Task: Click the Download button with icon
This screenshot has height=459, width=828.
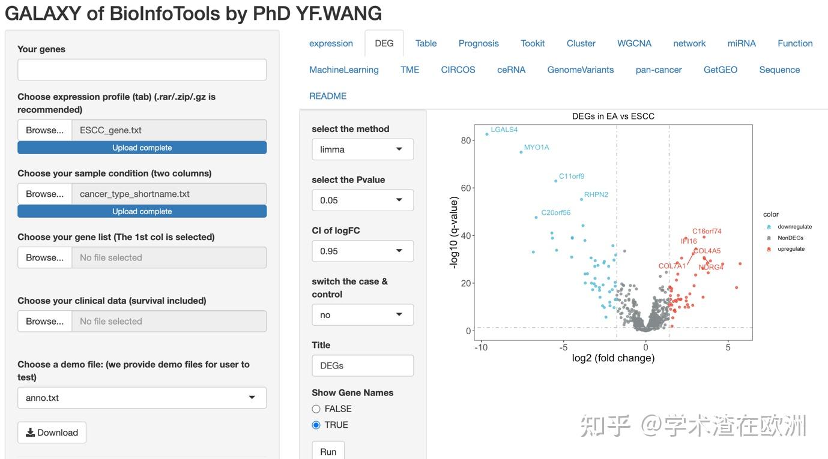Action: [52, 433]
